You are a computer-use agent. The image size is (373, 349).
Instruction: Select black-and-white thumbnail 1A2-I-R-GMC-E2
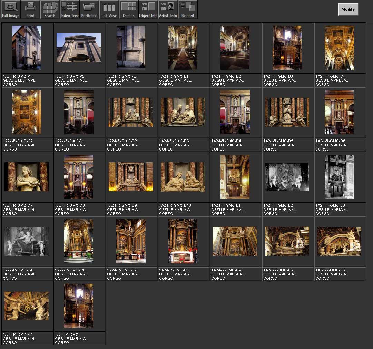[x=287, y=177]
